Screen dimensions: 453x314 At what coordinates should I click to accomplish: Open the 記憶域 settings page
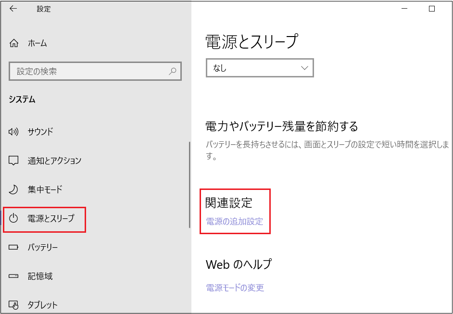point(40,276)
